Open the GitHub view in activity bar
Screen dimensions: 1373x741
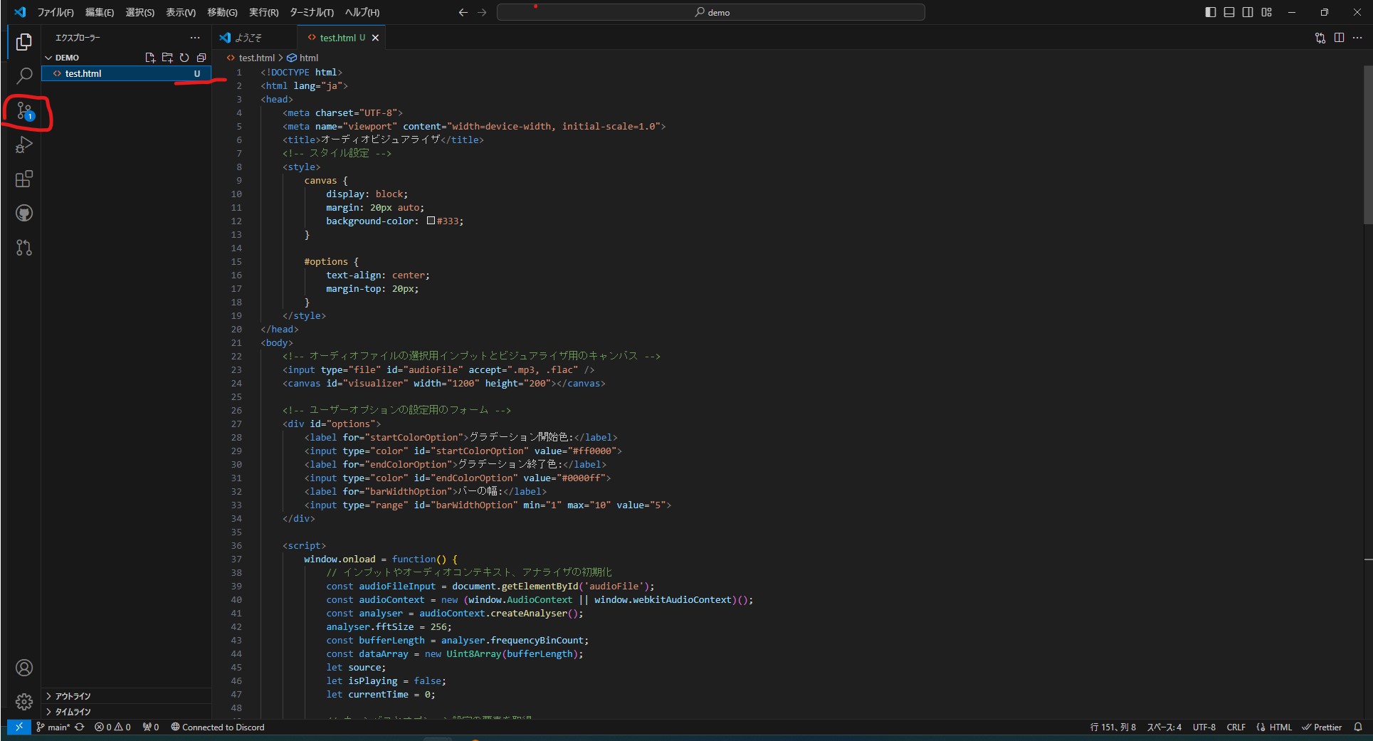(x=24, y=214)
